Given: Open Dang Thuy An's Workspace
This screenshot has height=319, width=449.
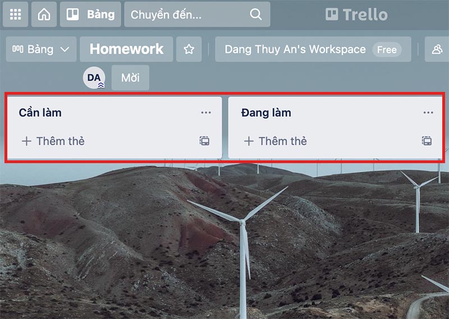Looking at the screenshot, I should 295,49.
